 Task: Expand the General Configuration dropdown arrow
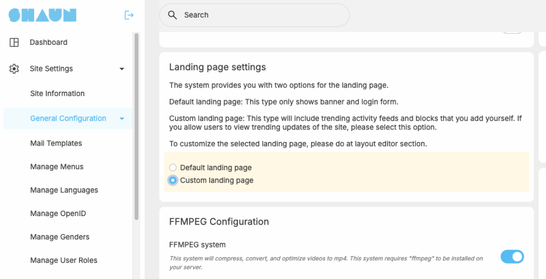click(122, 119)
